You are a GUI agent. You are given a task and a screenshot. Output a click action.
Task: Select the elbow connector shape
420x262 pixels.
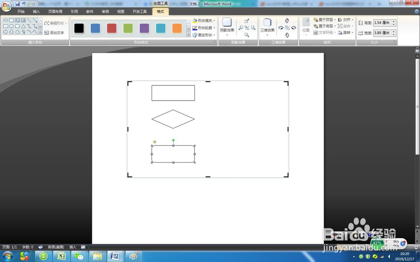tap(29, 26)
